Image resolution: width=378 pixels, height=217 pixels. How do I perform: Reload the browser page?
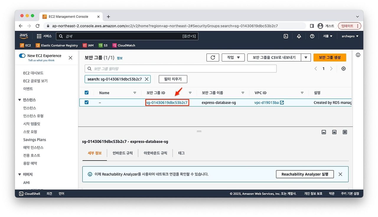[38, 26]
